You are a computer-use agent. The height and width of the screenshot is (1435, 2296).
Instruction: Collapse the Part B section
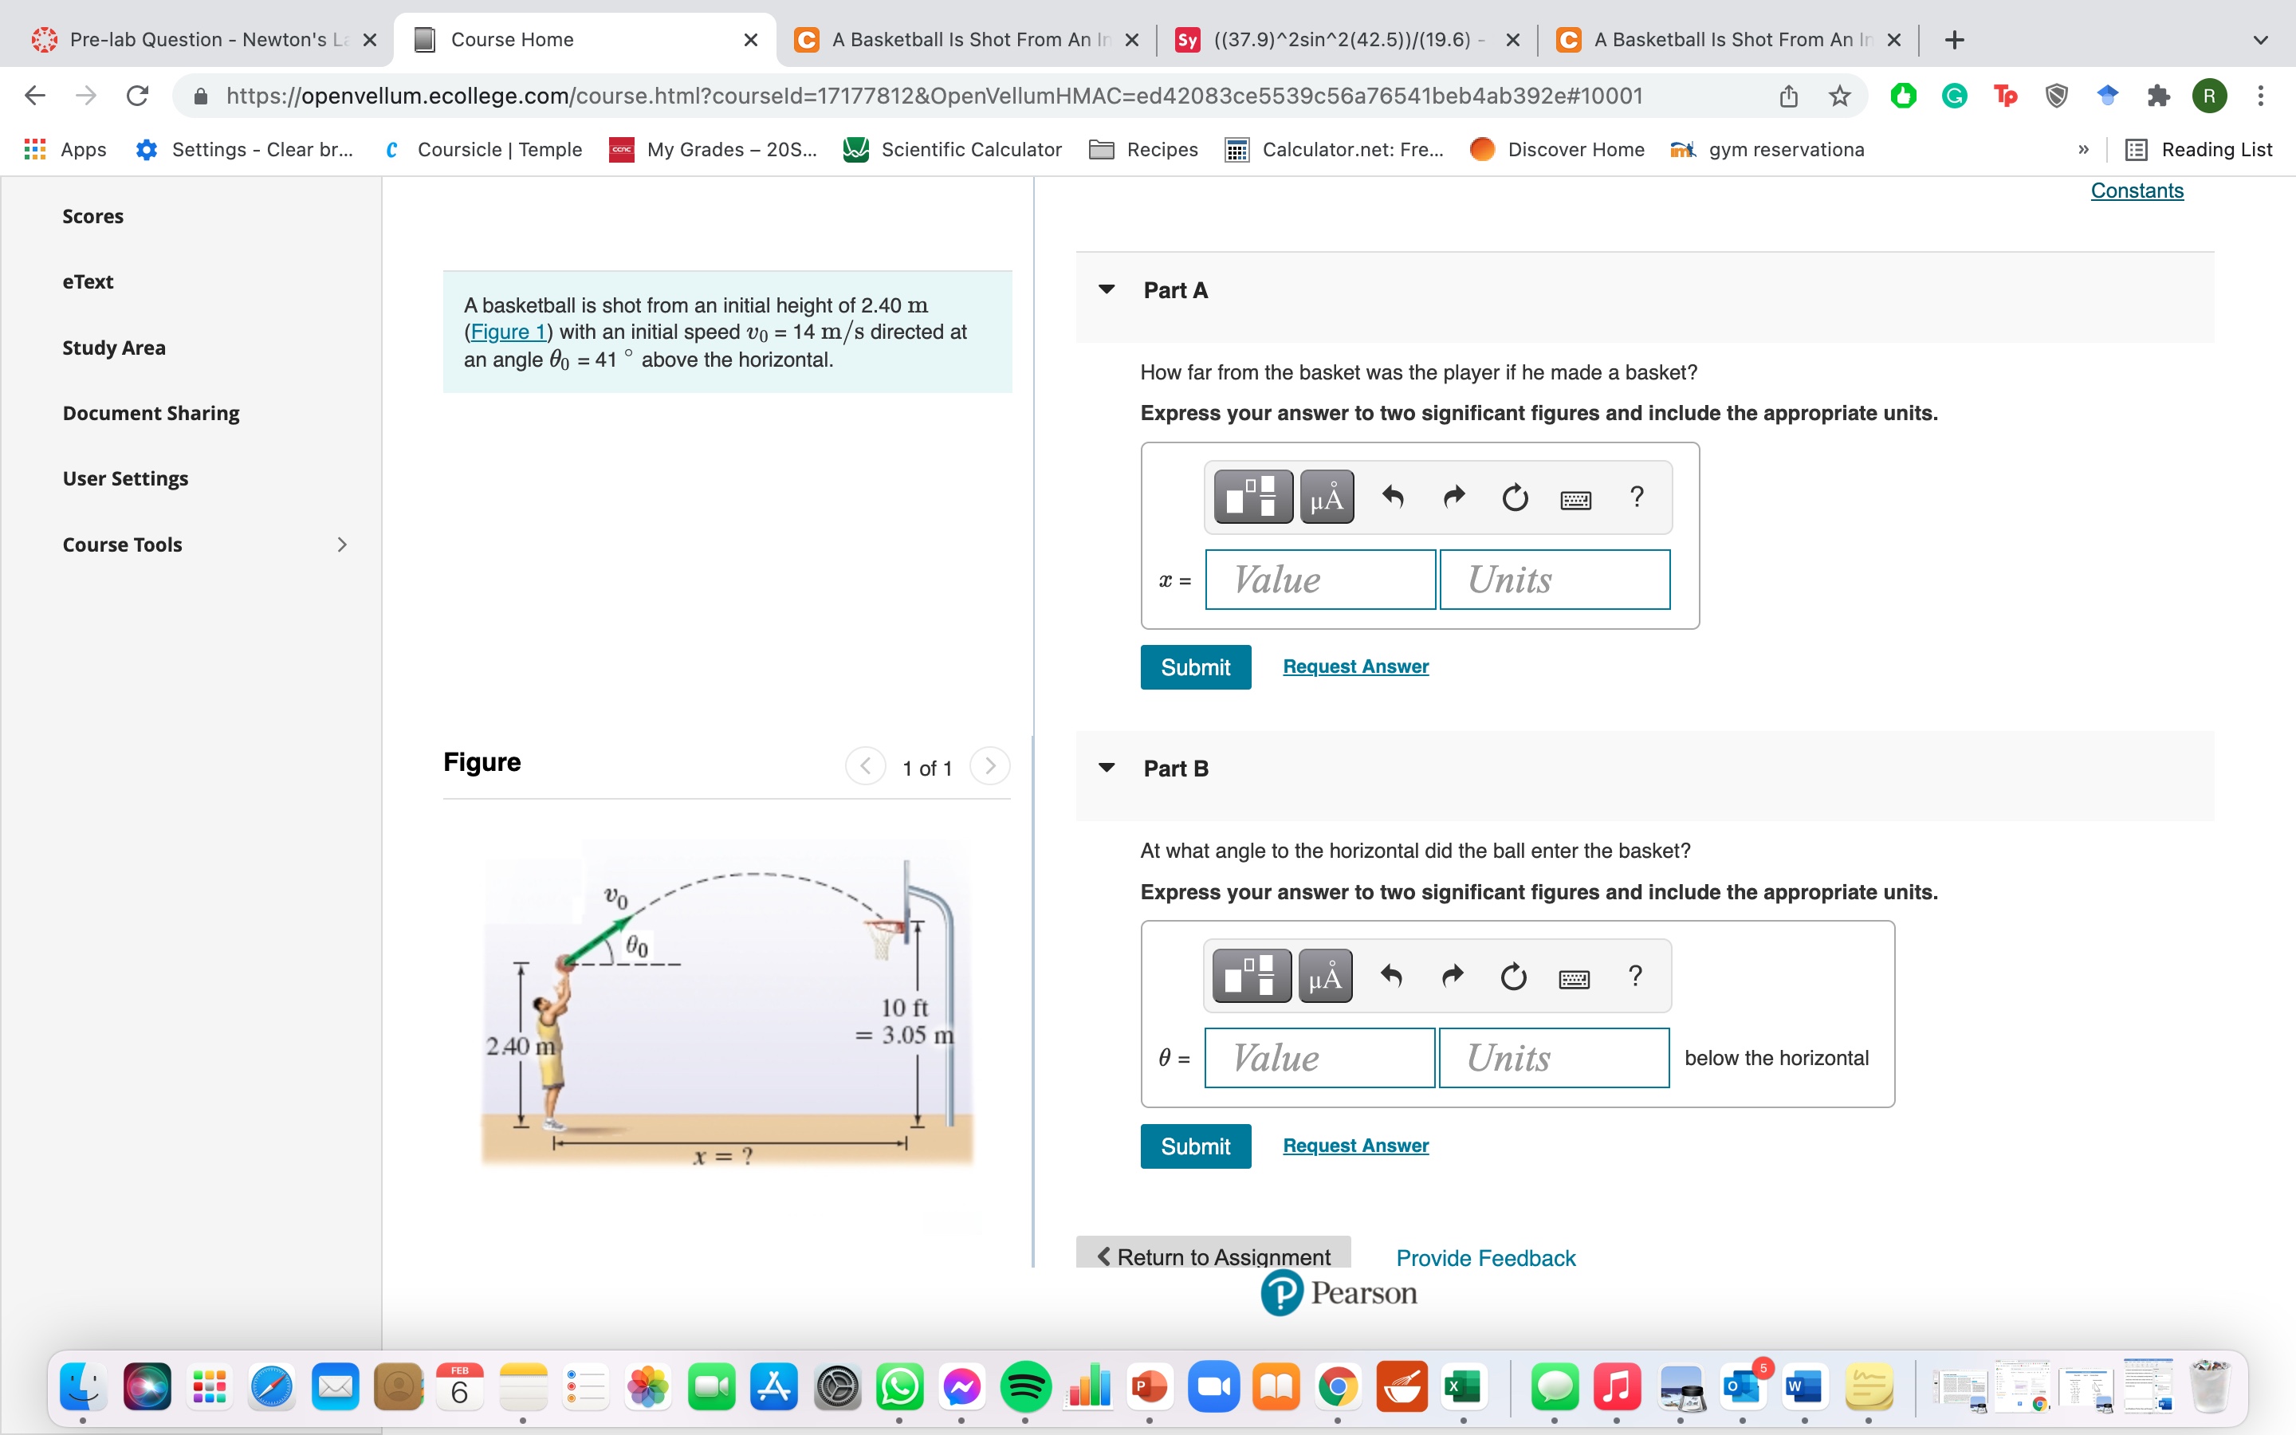click(1107, 767)
